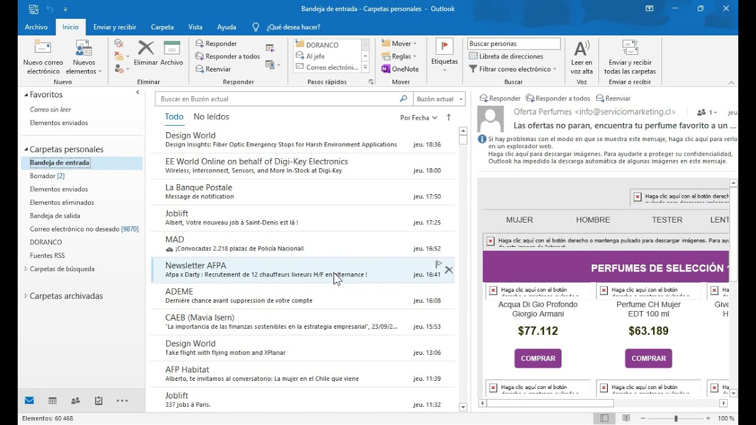Open the Etiquetas flag button
The height and width of the screenshot is (425, 756).
(444, 56)
